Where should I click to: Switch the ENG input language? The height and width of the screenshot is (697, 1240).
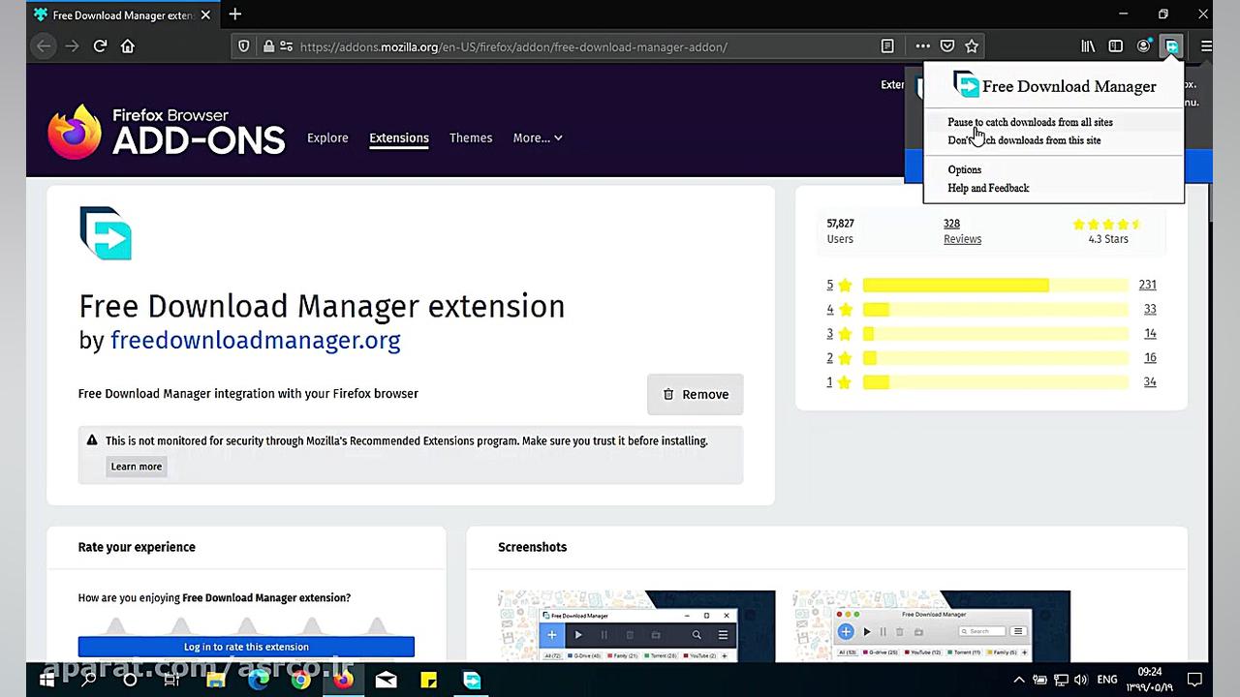click(1107, 680)
